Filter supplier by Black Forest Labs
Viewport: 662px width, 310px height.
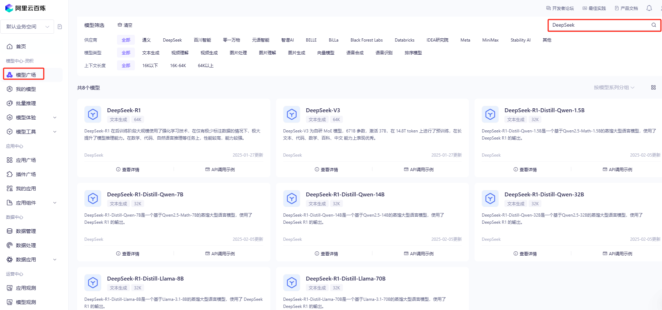(366, 40)
